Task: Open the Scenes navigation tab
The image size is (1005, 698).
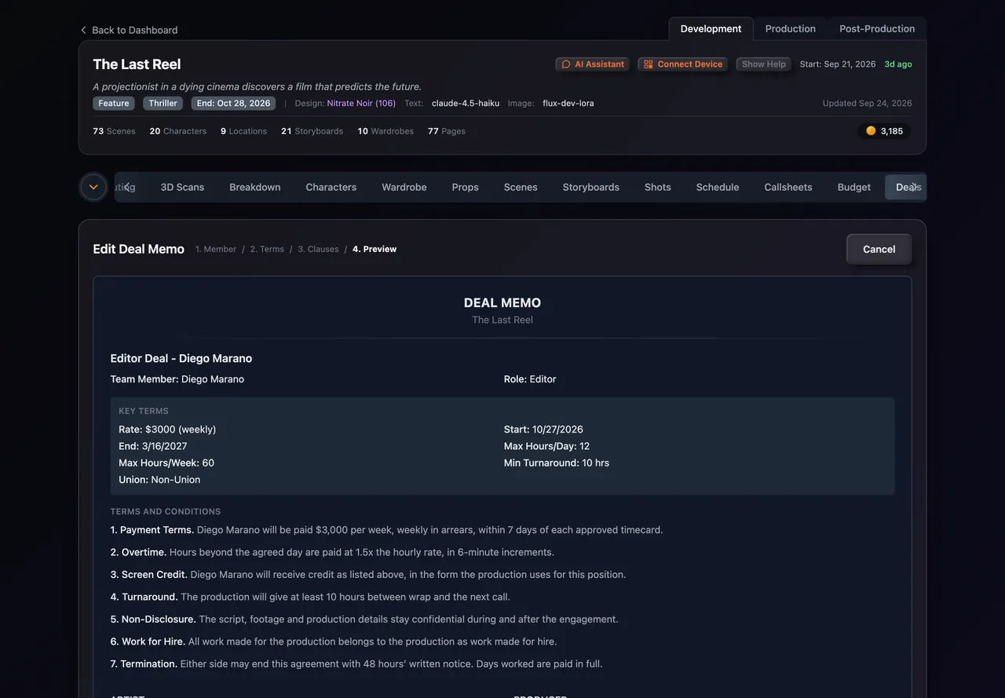Action: click(x=521, y=187)
